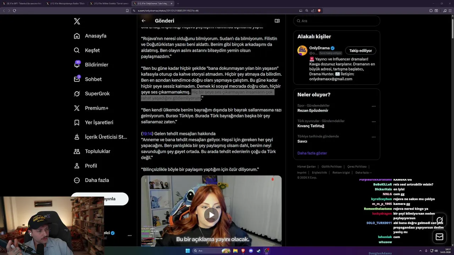Click the Takip ediliyor button
The height and width of the screenshot is (255, 454).
click(x=361, y=51)
